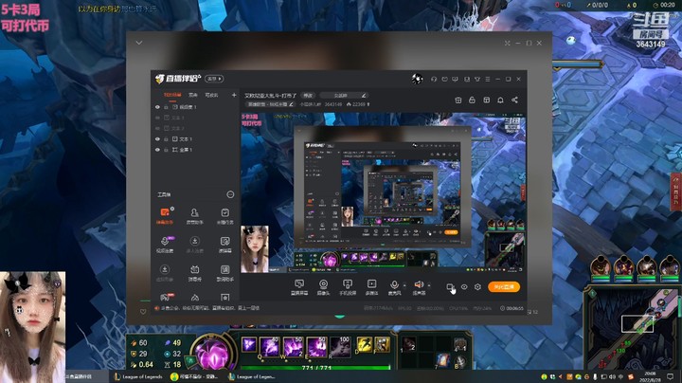Add a new scene with plus button
Screen dimensions: 682x383
coord(234,95)
